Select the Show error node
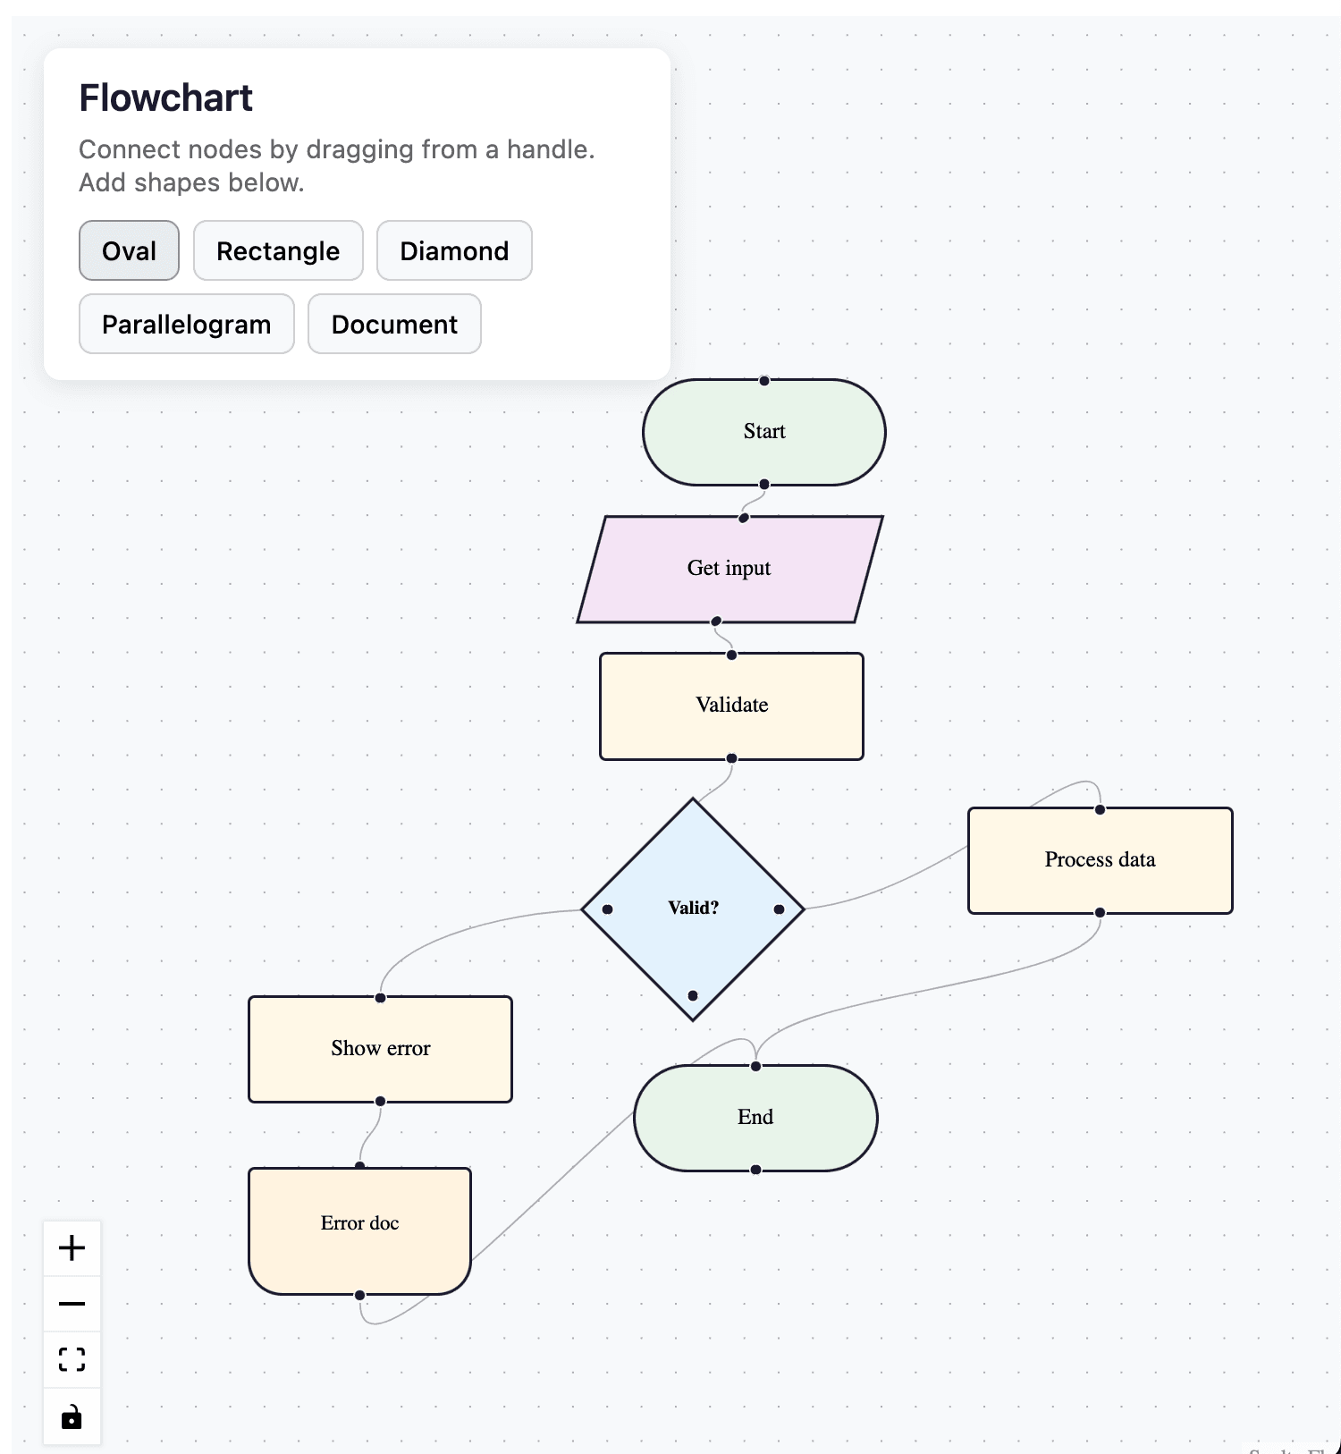This screenshot has height=1454, width=1341. click(x=380, y=1048)
